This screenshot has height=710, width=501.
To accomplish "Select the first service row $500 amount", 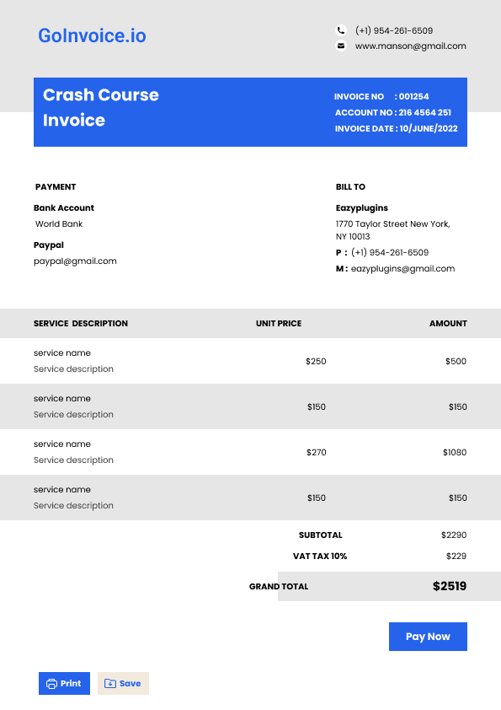I will click(456, 362).
